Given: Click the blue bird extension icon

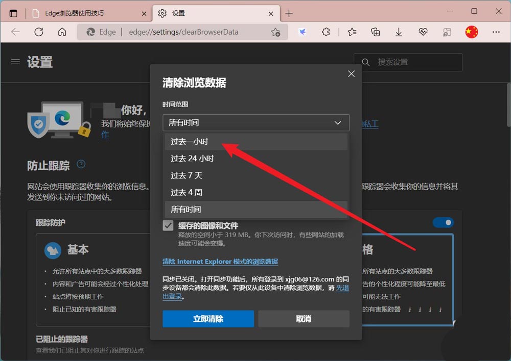Looking at the screenshot, I should [302, 32].
